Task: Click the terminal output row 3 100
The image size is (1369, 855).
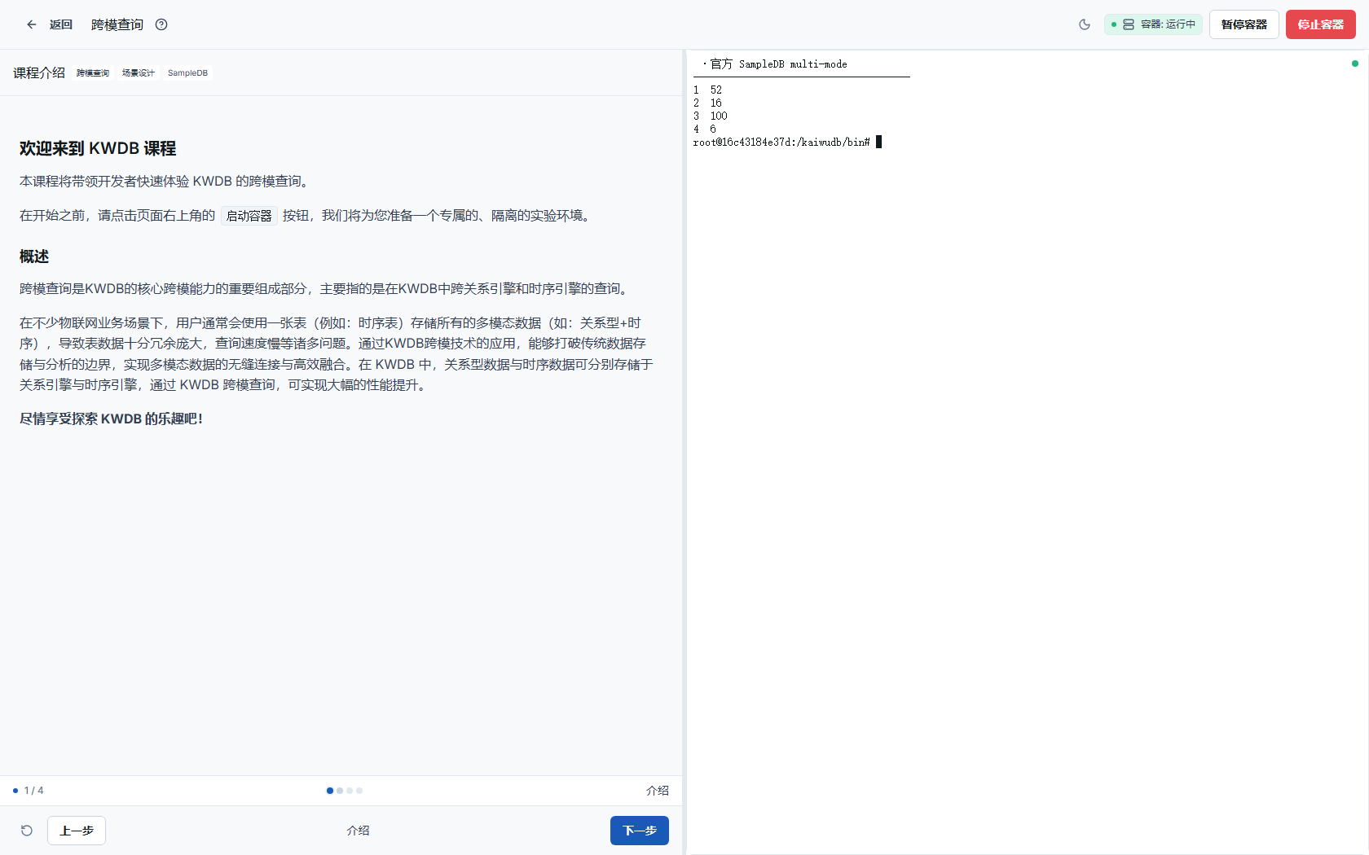Action: [711, 116]
